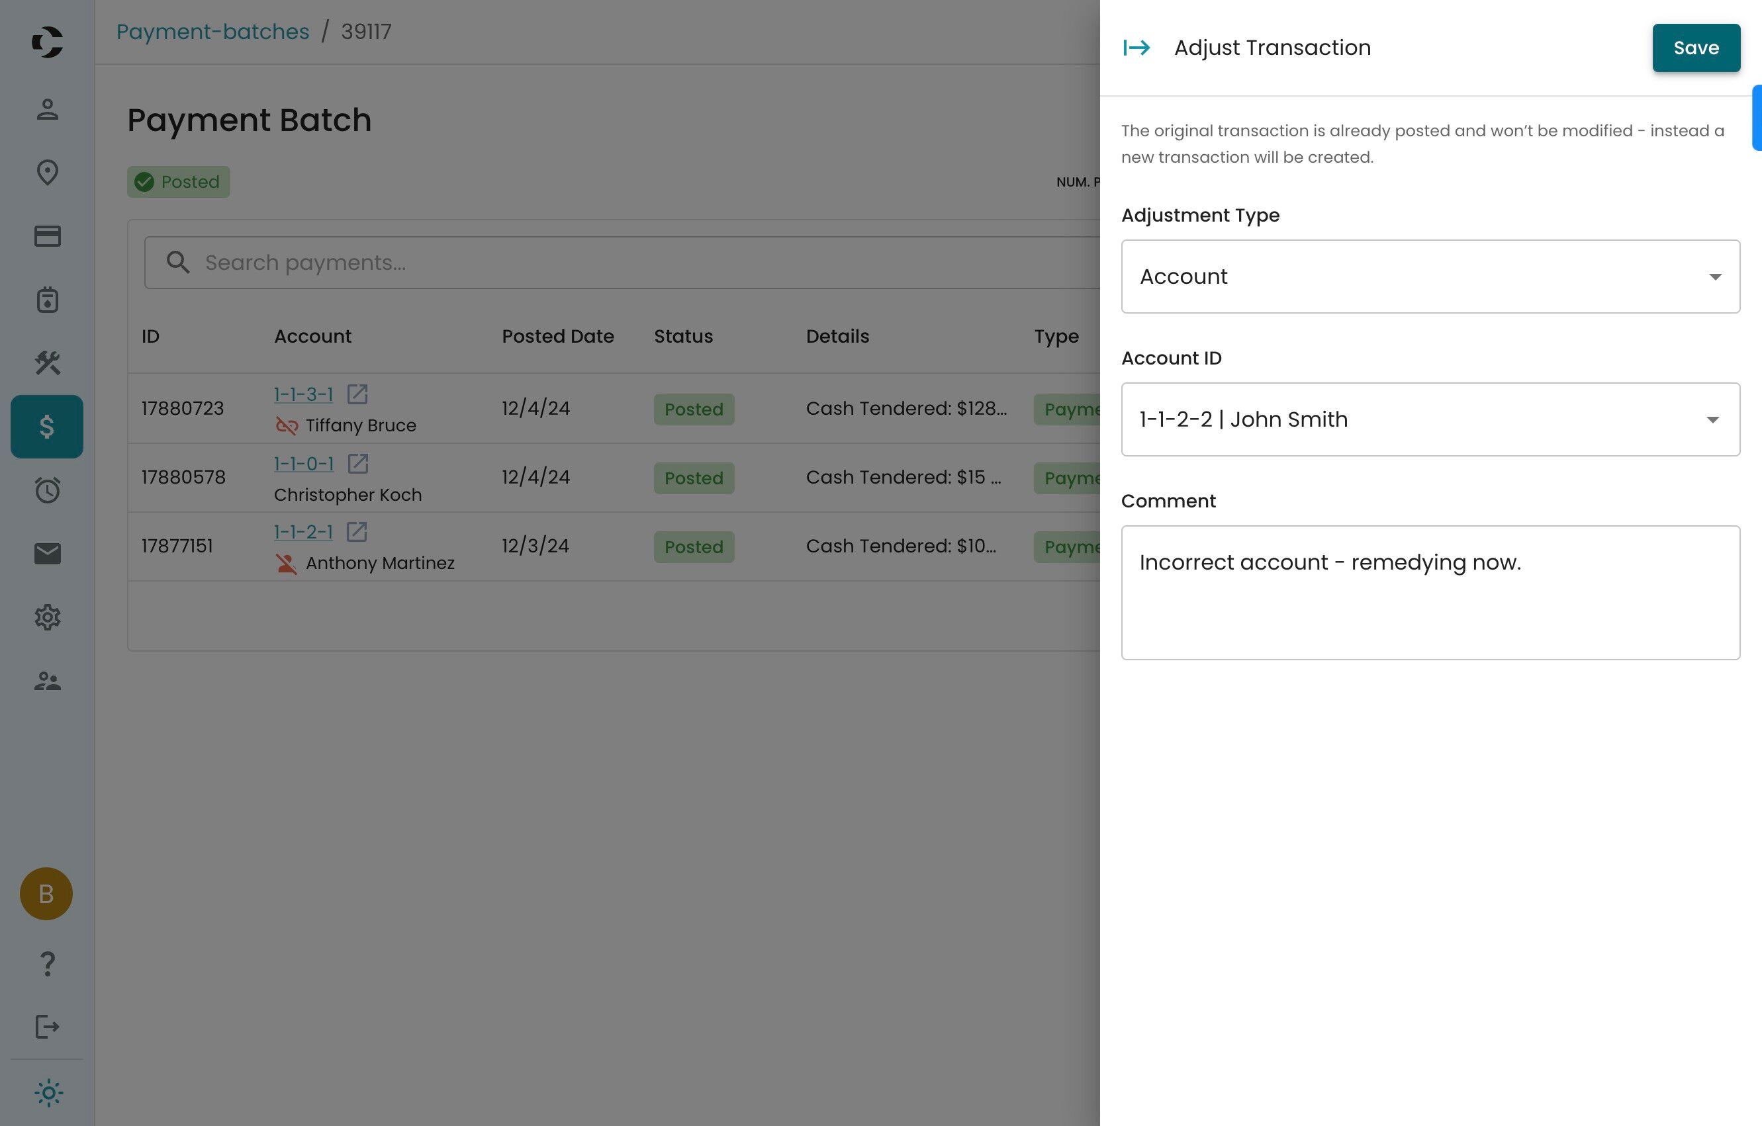
Task: Open the customers person icon in sidebar
Action: pyautogui.click(x=48, y=110)
